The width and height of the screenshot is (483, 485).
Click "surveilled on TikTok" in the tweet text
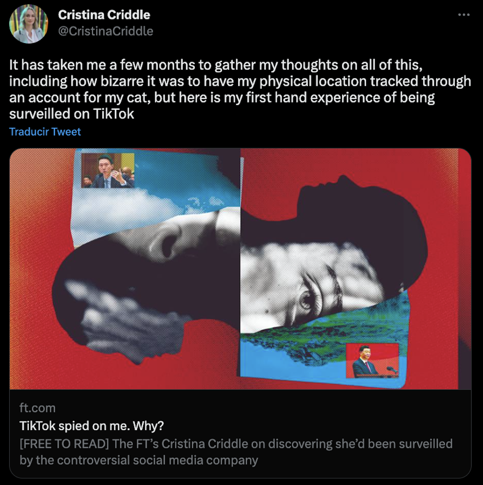72,114
